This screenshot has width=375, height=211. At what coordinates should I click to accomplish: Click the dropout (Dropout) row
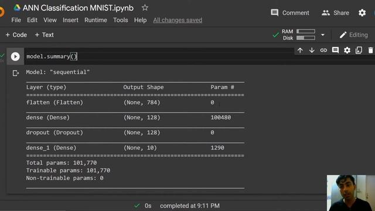click(135, 132)
